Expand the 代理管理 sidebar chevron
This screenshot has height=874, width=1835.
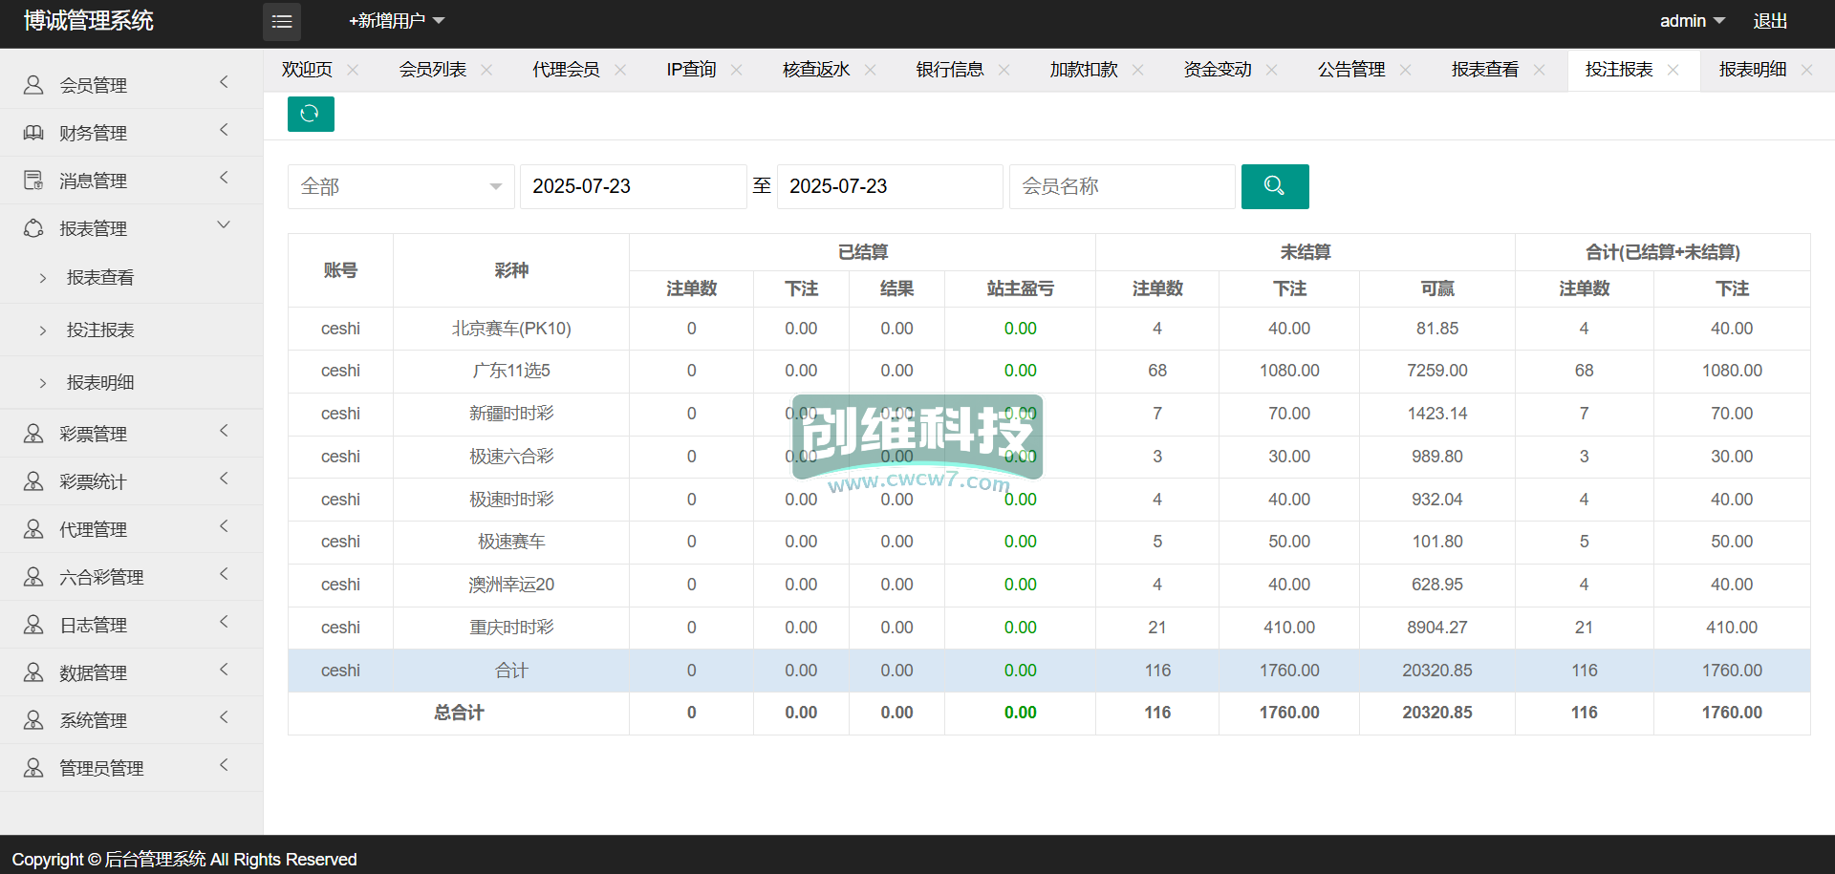225,526
